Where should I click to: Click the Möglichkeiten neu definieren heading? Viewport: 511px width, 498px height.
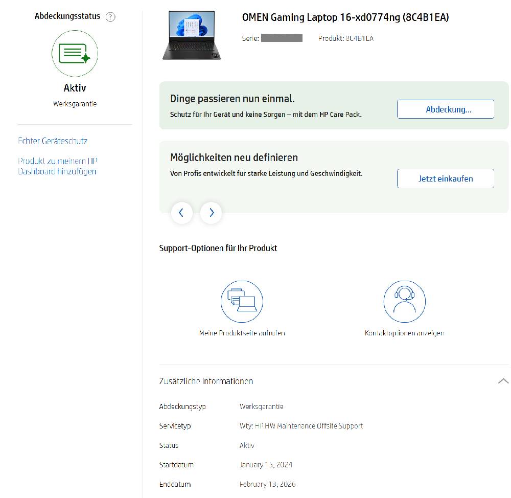pyautogui.click(x=234, y=157)
